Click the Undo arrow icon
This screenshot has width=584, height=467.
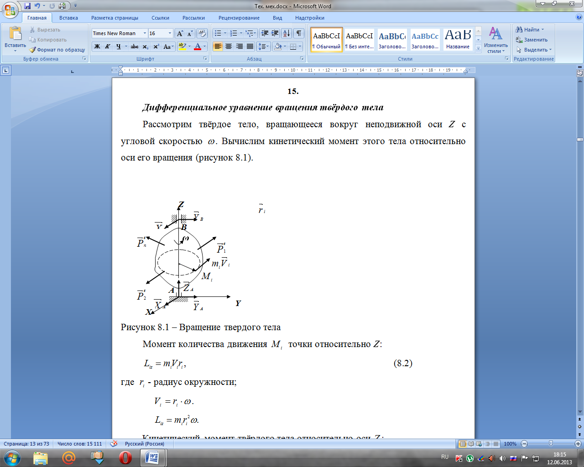click(x=37, y=6)
